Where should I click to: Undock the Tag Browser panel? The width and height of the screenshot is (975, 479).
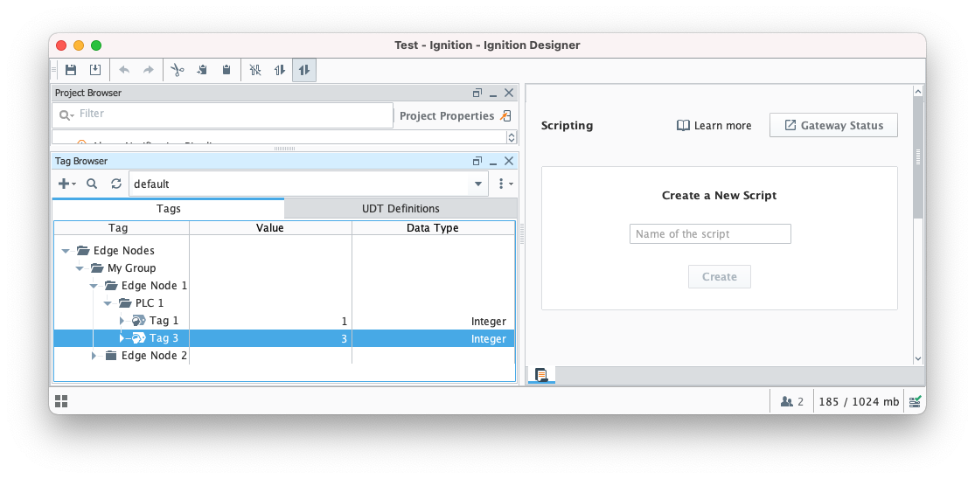(x=477, y=162)
